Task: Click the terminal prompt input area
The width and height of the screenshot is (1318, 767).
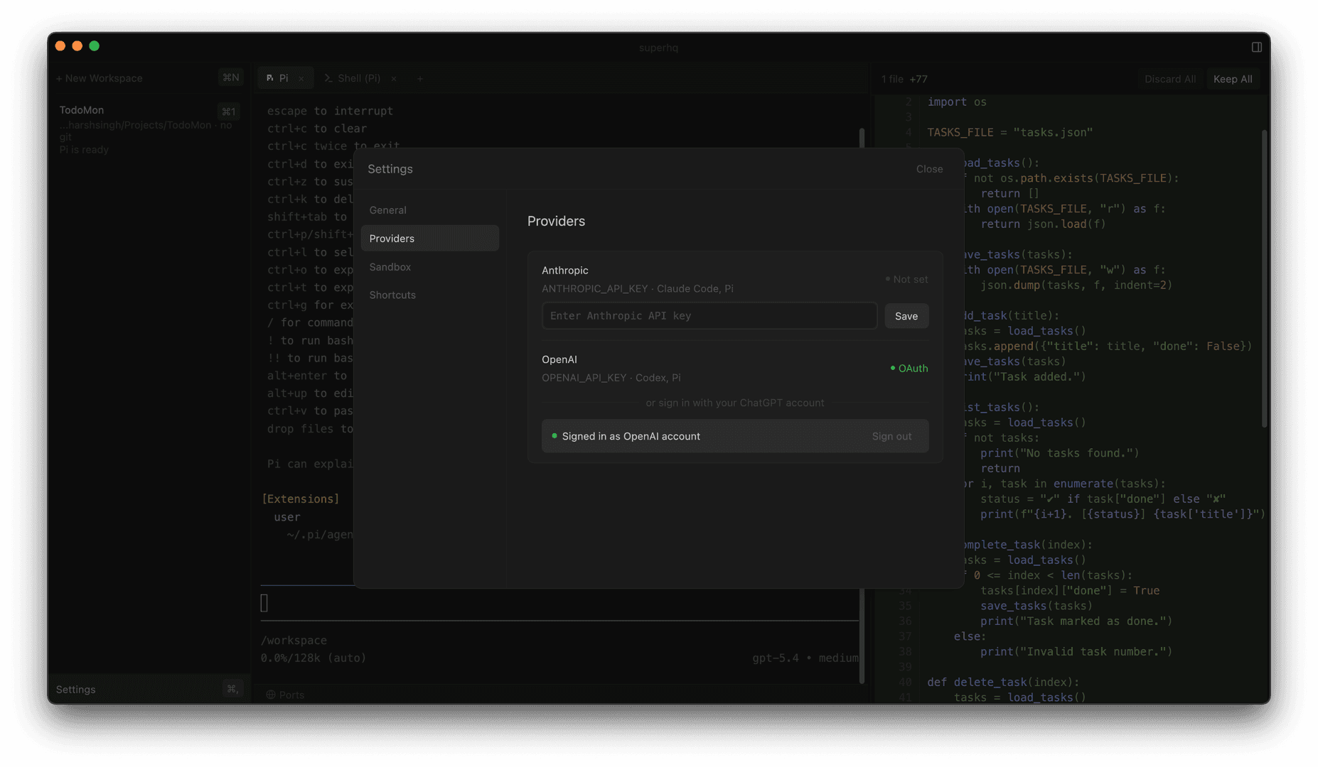Action: 559,603
